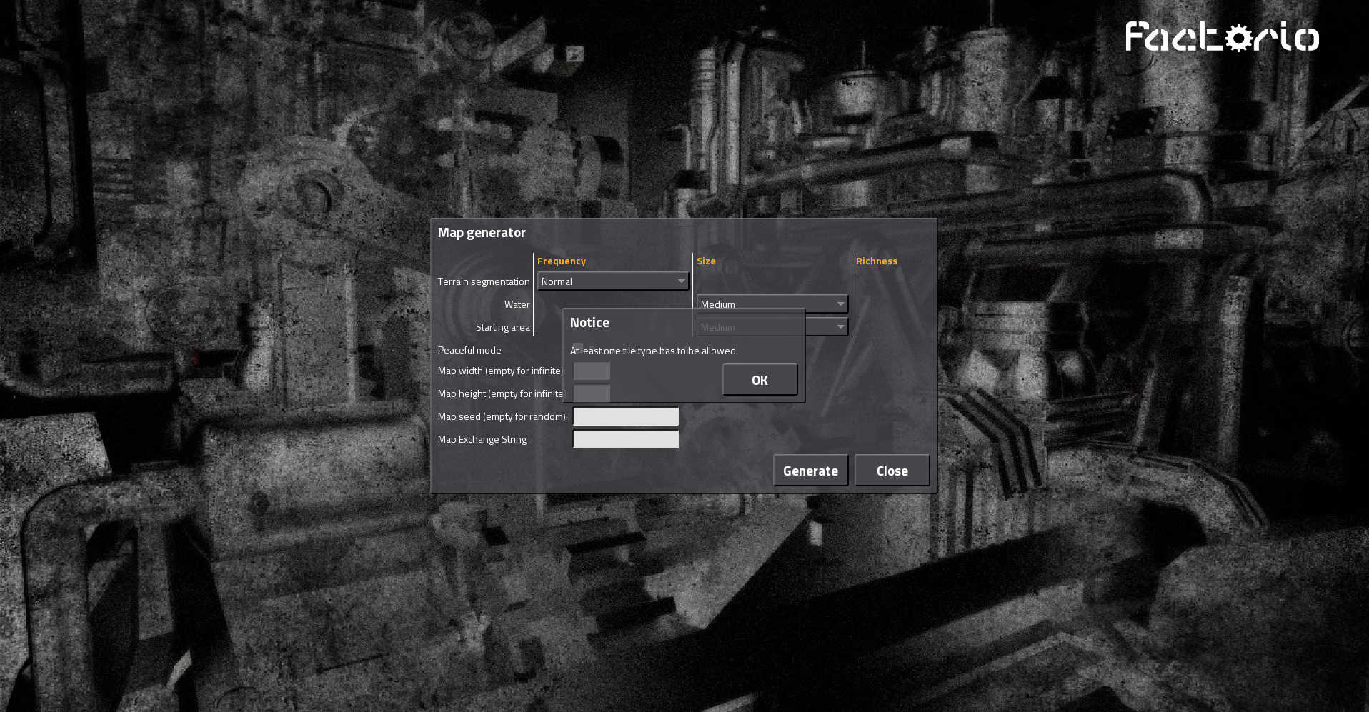Click the Starting area label
Viewport: 1369px width, 712px height.
[503, 327]
